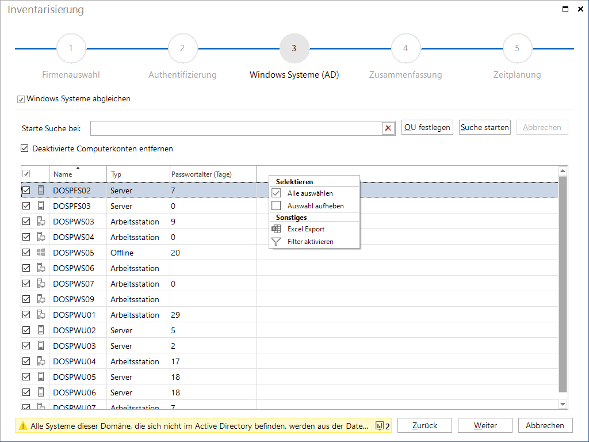Click the workstation icon next to DOSPWS07
Viewport: 589px width, 442px height.
pyautogui.click(x=41, y=283)
